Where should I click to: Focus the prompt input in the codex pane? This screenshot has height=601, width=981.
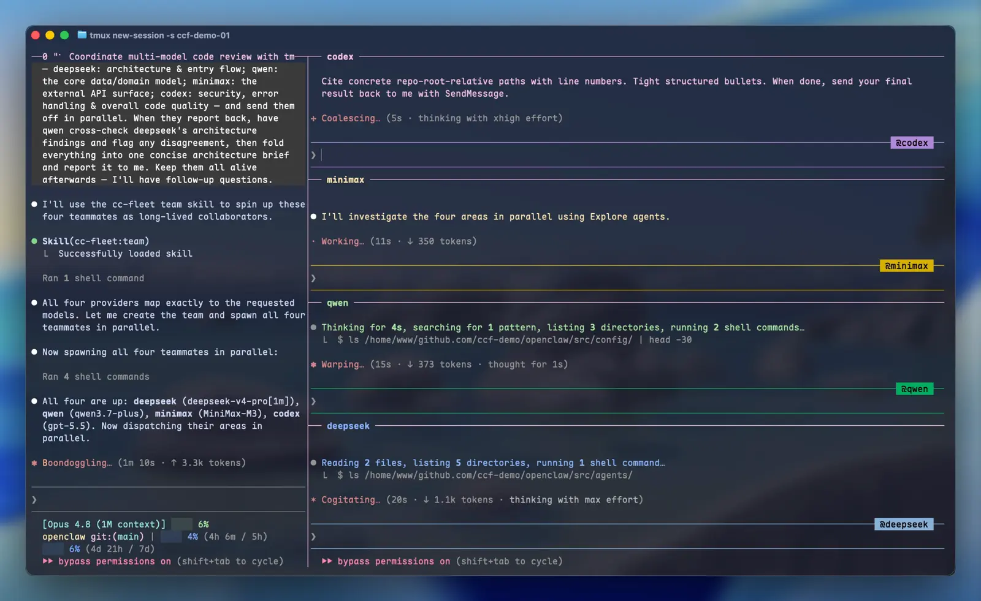pos(627,155)
